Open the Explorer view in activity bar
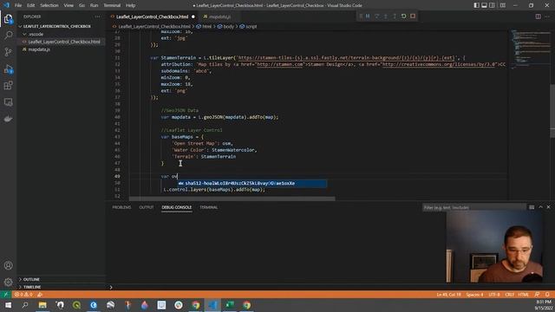Screen dimensions: 555x312 [x=8, y=19]
